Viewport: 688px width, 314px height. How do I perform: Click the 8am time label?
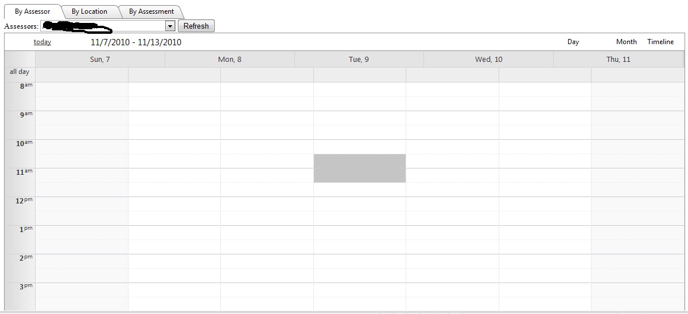[x=26, y=86]
